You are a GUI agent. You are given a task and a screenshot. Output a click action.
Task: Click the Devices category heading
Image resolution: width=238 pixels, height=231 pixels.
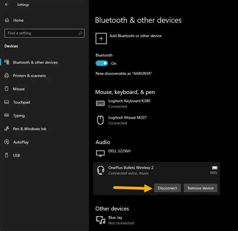pyautogui.click(x=11, y=46)
